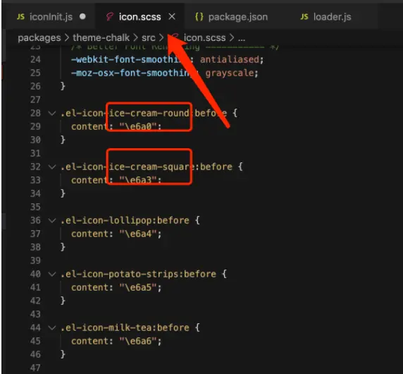This screenshot has width=403, height=374.
Task: Click the .el-icon-ice-cream-square selector
Action: coord(147,167)
